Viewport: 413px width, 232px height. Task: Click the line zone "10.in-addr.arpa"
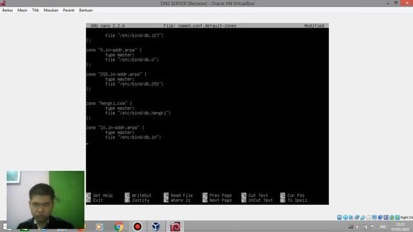click(115, 128)
